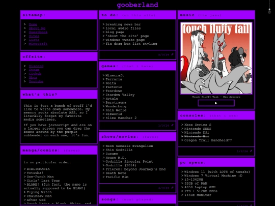Click Rain World in the games list
275x206 pixels.
tap(116, 110)
